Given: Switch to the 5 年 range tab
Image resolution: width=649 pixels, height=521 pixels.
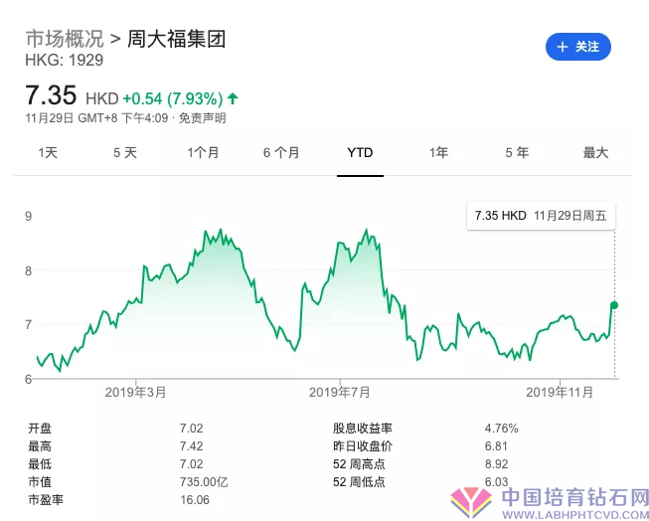Looking at the screenshot, I should coord(517,153).
